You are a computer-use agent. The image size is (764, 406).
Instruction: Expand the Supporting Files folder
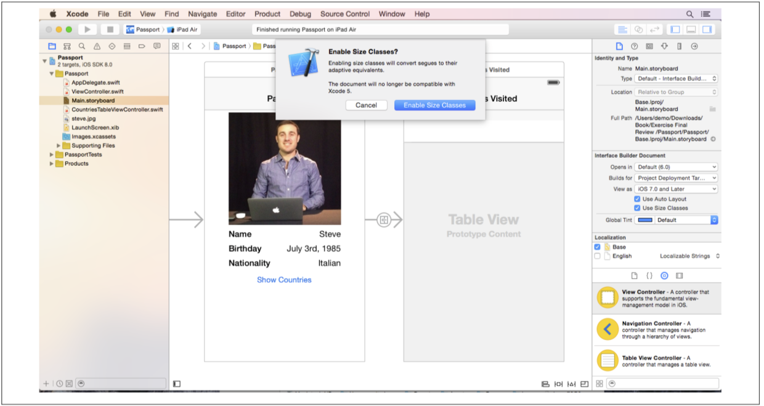click(59, 146)
